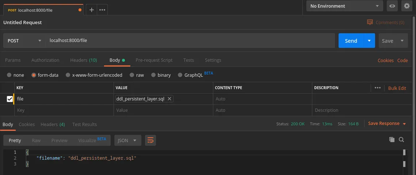
Task: Open the No Environment dropdown
Action: tap(344, 6)
